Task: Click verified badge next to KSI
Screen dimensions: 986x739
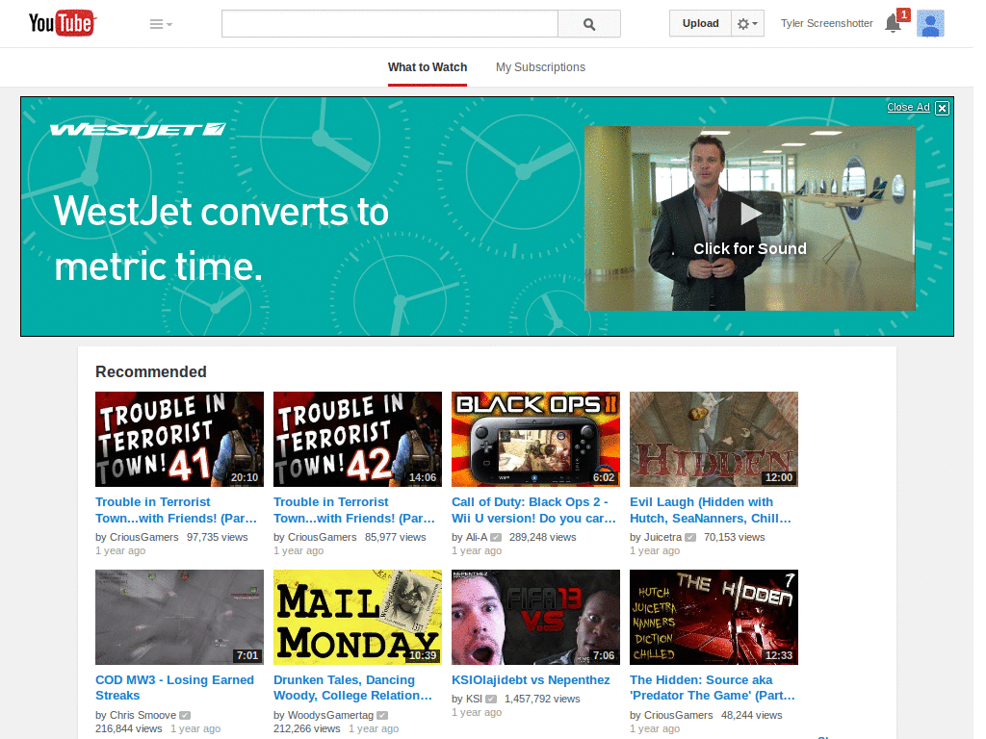Action: coord(491,699)
